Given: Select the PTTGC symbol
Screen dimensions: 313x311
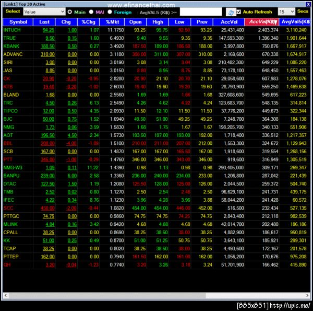Looking at the screenshot, I should (x=11, y=216).
